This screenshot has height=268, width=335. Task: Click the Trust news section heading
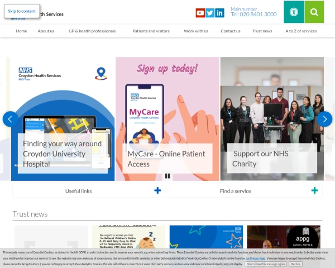coord(30,214)
